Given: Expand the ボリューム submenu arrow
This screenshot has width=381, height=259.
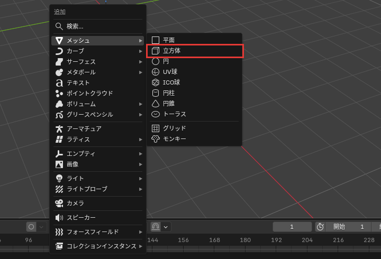Looking at the screenshot, I should click(x=140, y=104).
